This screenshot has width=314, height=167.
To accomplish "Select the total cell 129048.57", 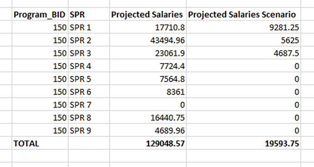I will (x=148, y=143).
